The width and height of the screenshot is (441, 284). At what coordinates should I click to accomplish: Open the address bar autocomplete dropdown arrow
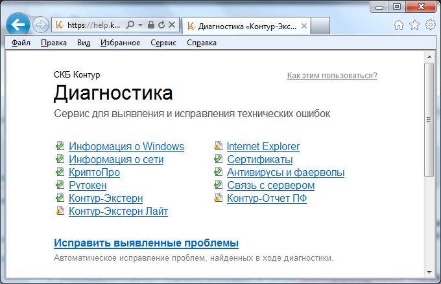pyautogui.click(x=140, y=25)
